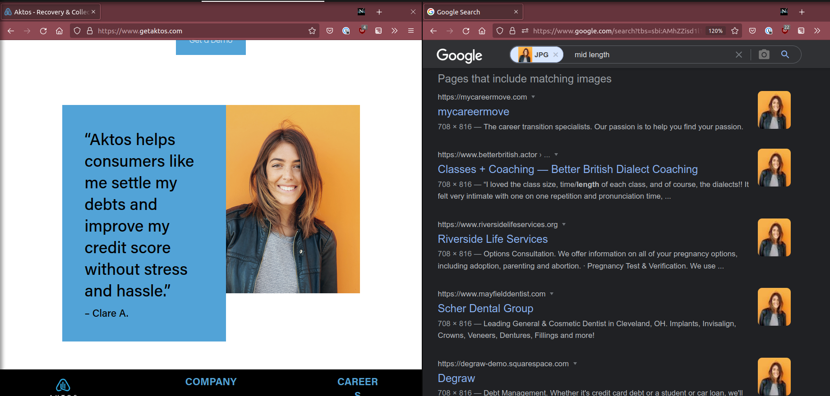The height and width of the screenshot is (396, 830).
Task: Click the Riverside Life Services thumbnail
Action: [x=774, y=237]
